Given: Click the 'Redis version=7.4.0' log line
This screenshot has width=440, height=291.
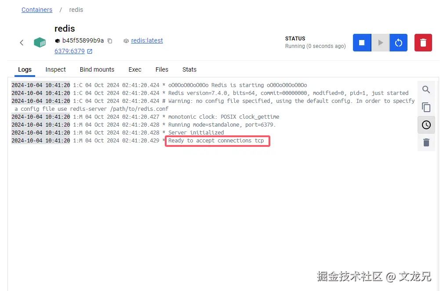Looking at the screenshot, I should click(210, 93).
